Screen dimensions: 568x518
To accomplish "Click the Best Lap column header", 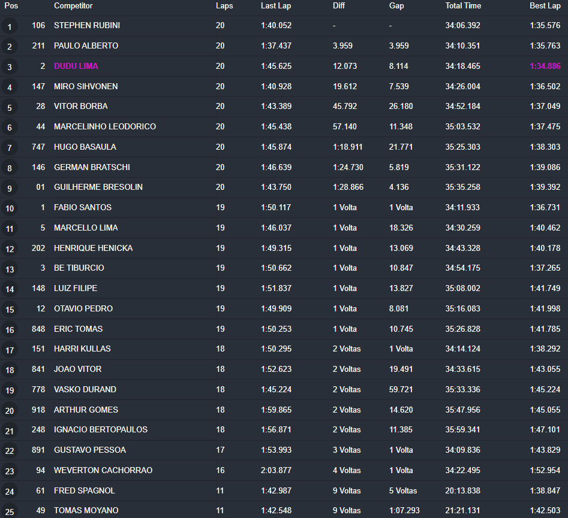I will 545,6.
